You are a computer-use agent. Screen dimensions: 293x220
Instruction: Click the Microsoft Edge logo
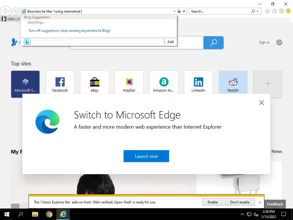47,121
